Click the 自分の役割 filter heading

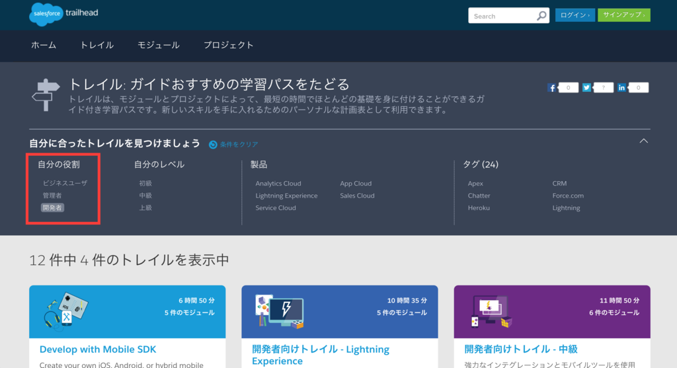point(58,165)
